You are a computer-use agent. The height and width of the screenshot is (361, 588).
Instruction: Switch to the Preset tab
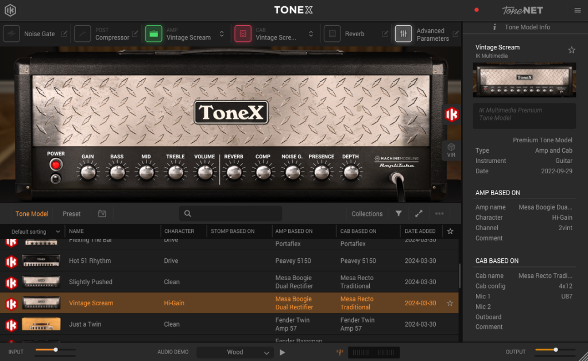(71, 214)
